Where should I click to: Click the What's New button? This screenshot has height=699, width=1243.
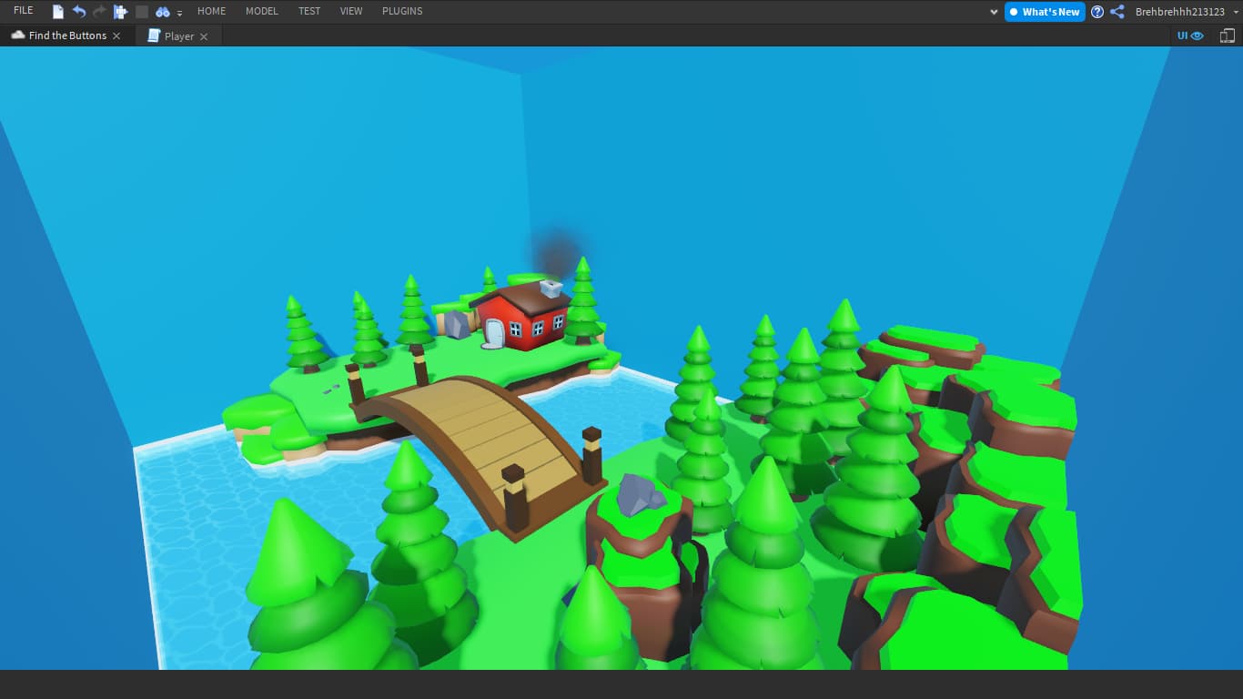pyautogui.click(x=1045, y=12)
